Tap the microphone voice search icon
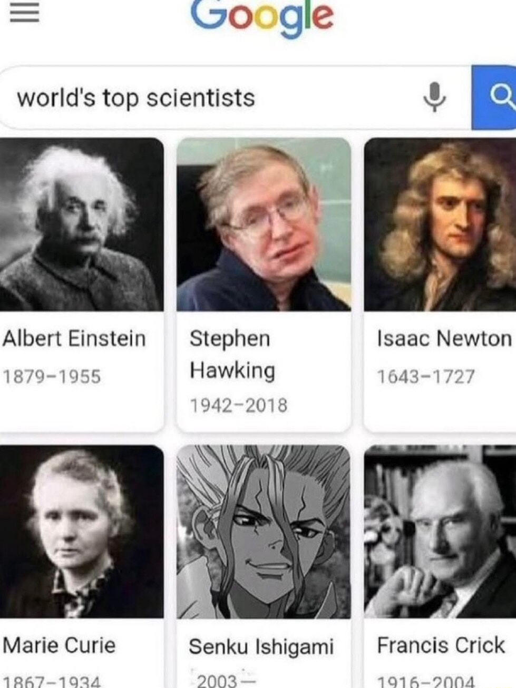Image resolution: width=516 pixels, height=688 pixels. (435, 97)
